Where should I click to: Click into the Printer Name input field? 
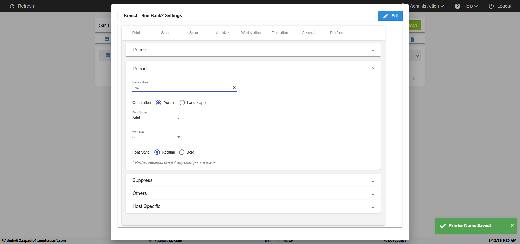[x=181, y=87]
